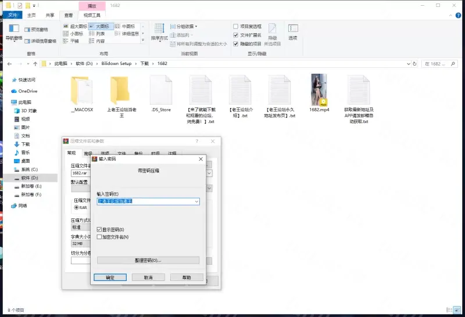Toggle the 显示密码 show password checkbox
This screenshot has width=465, height=317.
tap(99, 230)
